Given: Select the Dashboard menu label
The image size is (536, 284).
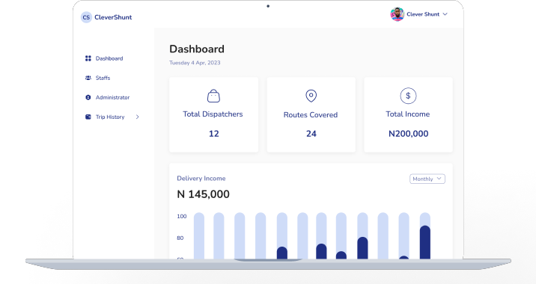Looking at the screenshot, I should (109, 58).
